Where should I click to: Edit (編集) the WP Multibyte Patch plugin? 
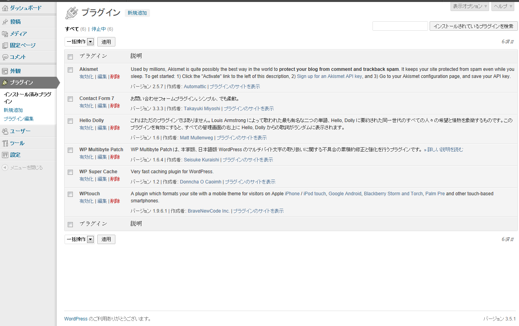coord(102,157)
